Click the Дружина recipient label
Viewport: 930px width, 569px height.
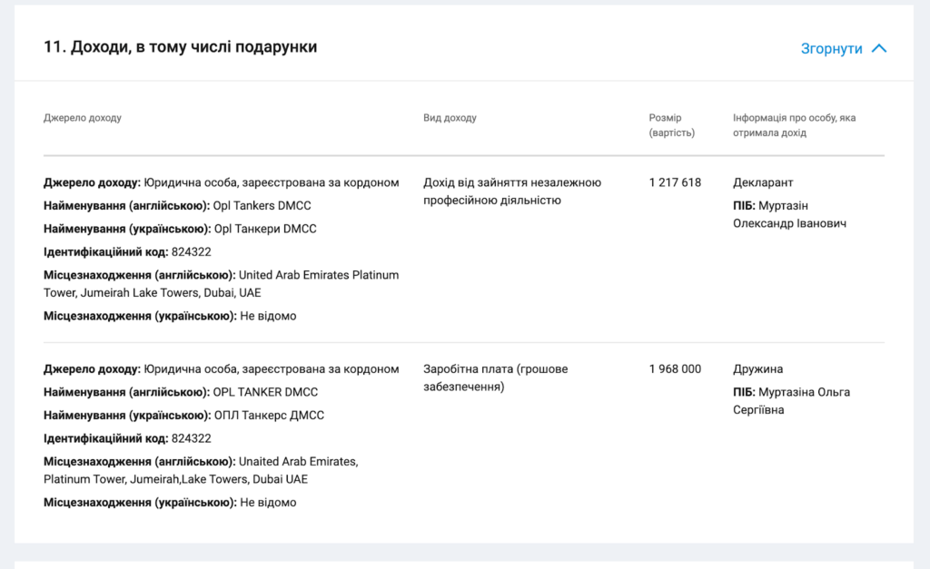coord(757,369)
